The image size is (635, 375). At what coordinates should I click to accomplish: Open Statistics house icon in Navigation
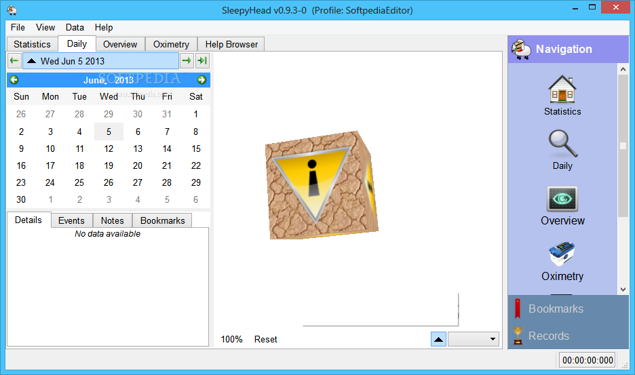click(562, 89)
